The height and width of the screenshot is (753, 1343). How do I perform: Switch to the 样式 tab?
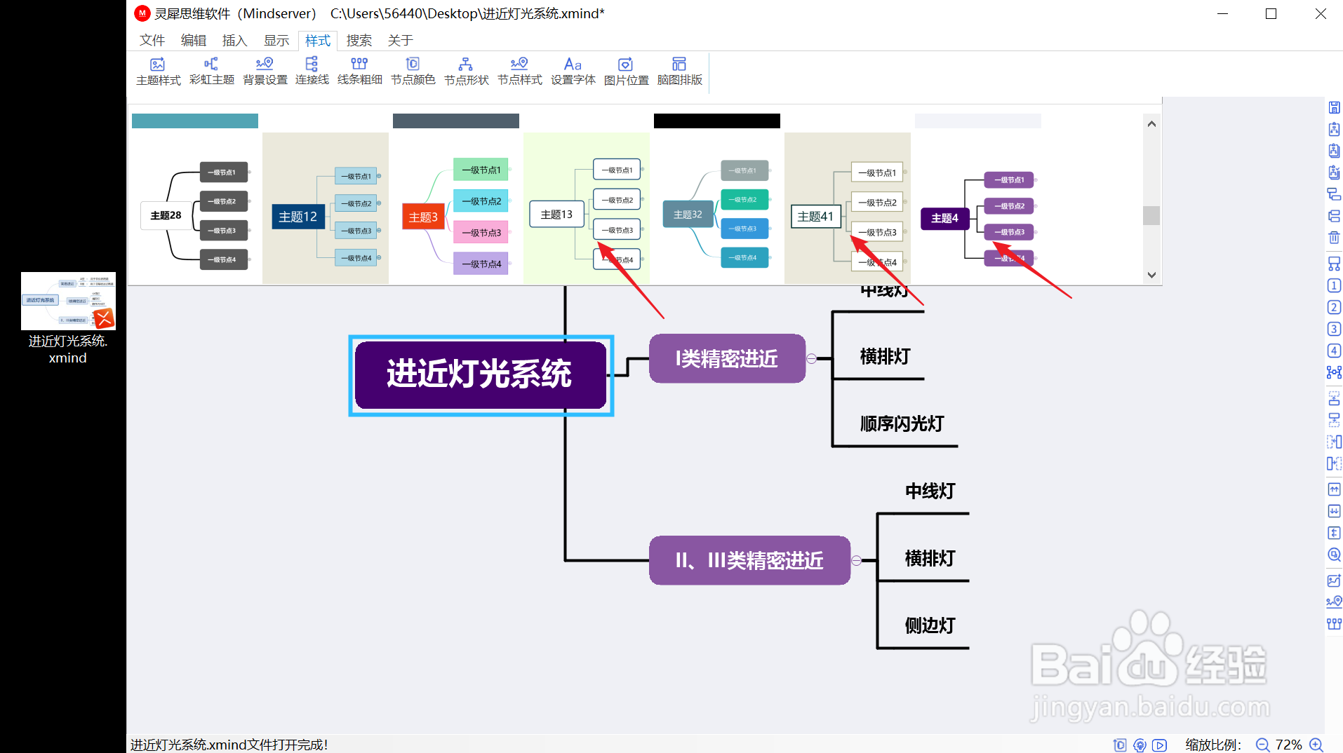pos(318,41)
